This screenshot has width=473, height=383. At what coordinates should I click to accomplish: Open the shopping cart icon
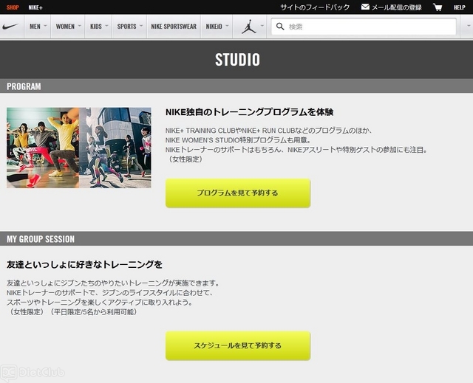(438, 7)
